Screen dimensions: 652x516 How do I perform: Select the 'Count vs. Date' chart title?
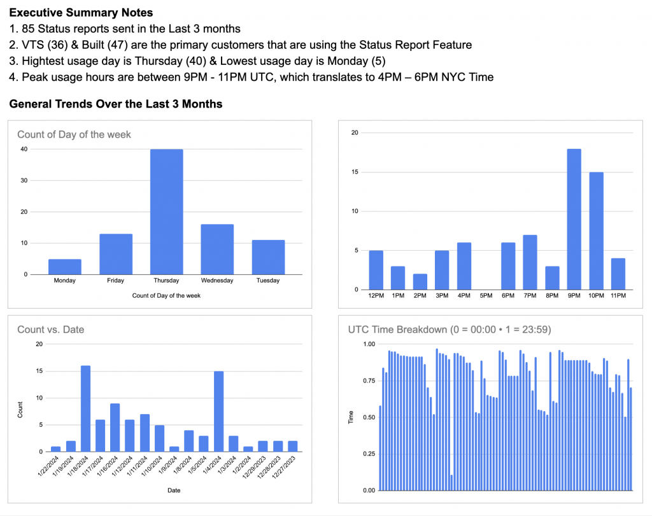50,330
